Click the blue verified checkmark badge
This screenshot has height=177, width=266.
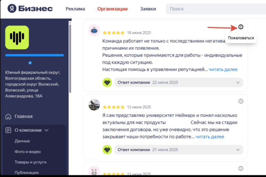point(30,63)
